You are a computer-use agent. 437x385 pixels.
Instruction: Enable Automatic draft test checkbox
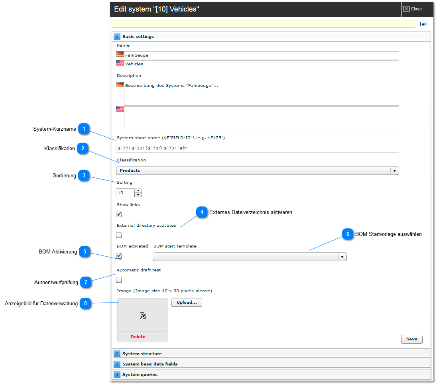click(119, 280)
